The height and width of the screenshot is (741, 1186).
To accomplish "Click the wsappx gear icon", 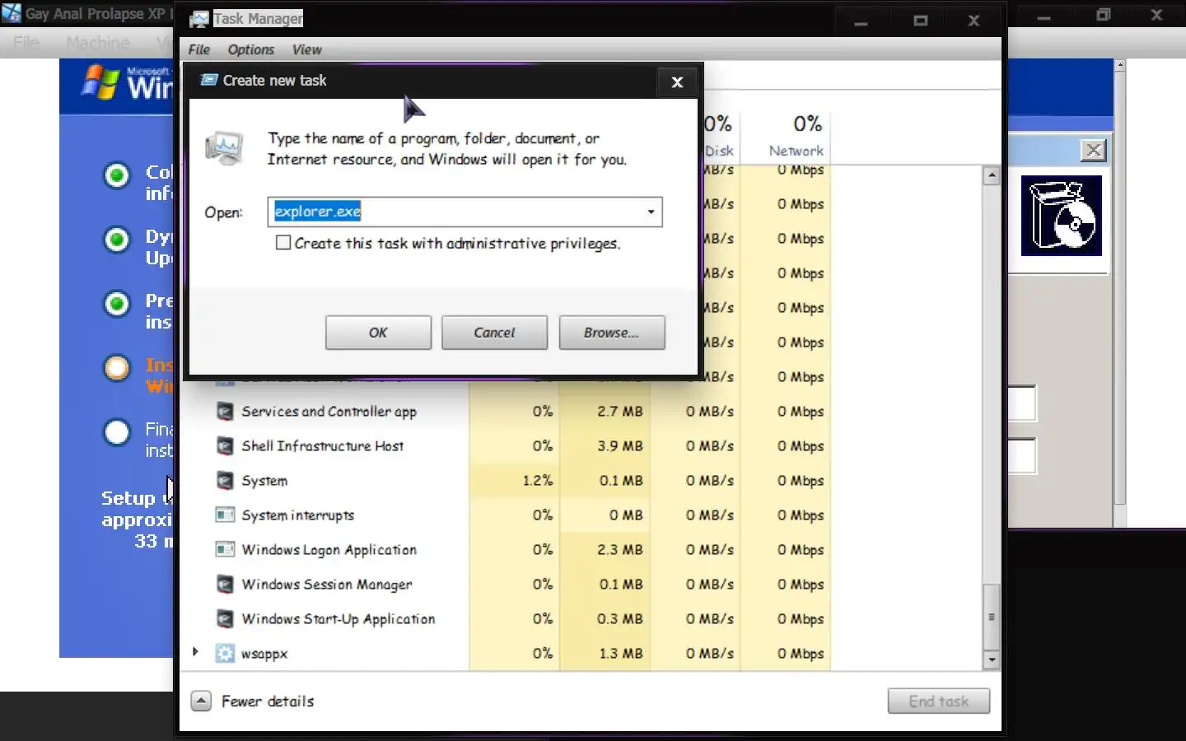I will tap(224, 653).
